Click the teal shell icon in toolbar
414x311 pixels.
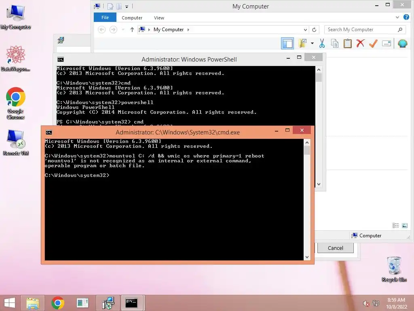(402, 43)
